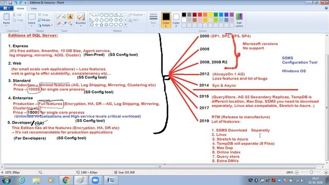The image size is (329, 185).
Task: Pick the red color swatch
Action: 200,15
